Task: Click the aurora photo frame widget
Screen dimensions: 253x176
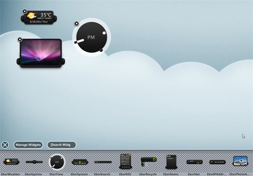Action: [41, 53]
